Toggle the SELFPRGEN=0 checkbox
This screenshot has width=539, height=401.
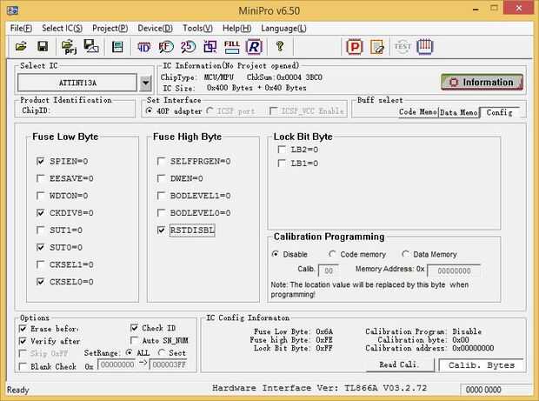click(x=161, y=161)
